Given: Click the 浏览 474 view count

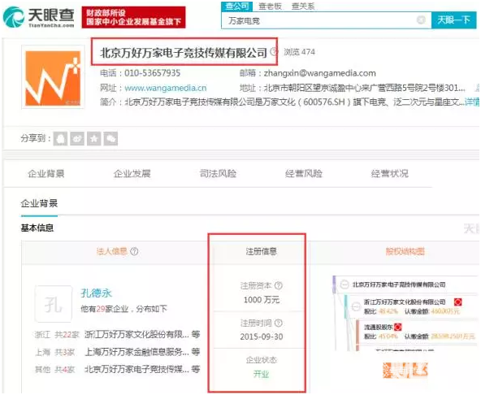Looking at the screenshot, I should (x=299, y=52).
